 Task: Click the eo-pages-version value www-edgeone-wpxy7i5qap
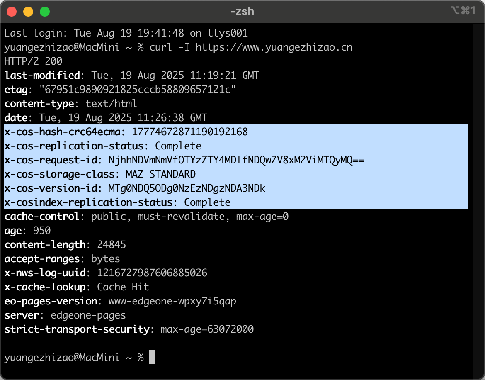click(x=172, y=301)
